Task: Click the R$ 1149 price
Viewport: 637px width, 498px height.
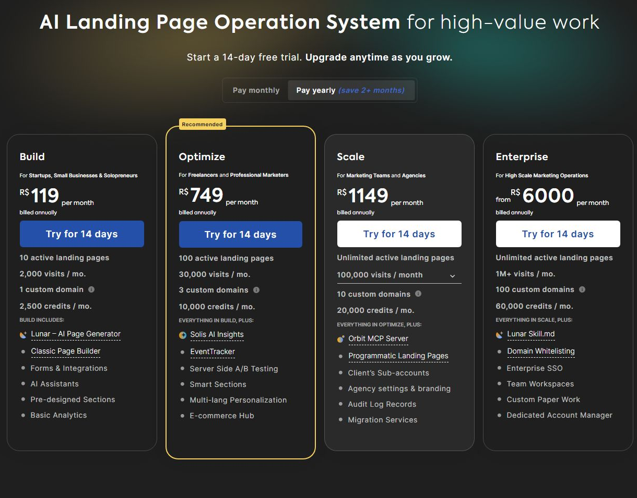Action: [363, 196]
